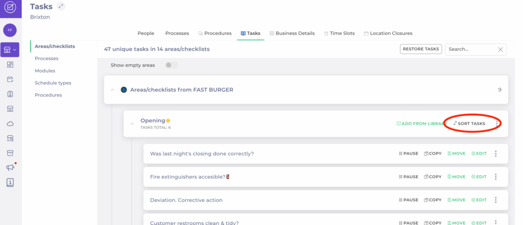Click the info icon in left sidebar
This screenshot has height=225, width=523.
(10, 182)
